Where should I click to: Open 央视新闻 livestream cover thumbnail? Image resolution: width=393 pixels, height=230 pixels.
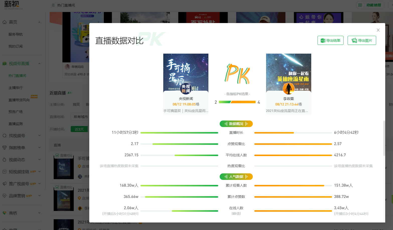tap(186, 72)
